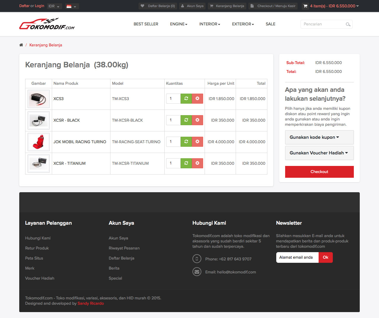Refresh quantity for XCS3 product
The image size is (379, 318).
tap(186, 99)
